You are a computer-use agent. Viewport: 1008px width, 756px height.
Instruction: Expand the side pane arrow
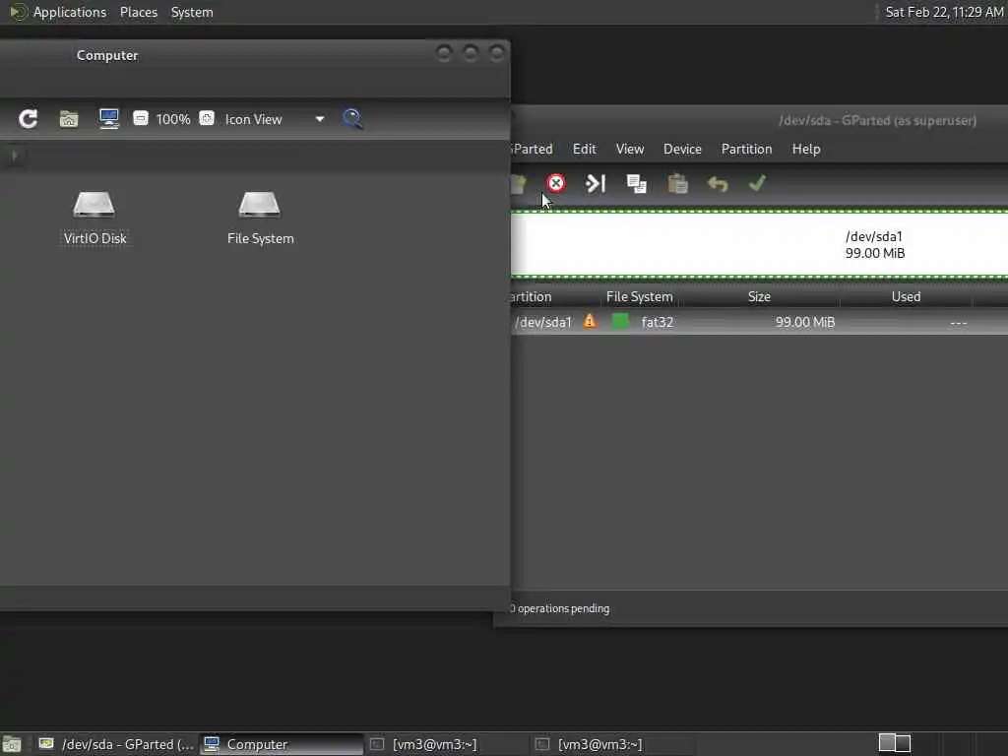pos(15,156)
